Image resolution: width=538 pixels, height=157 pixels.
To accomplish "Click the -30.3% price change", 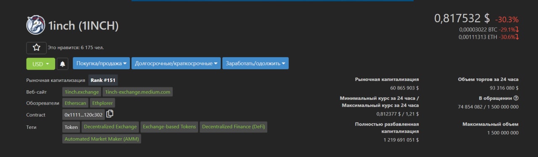I will pyautogui.click(x=507, y=19).
